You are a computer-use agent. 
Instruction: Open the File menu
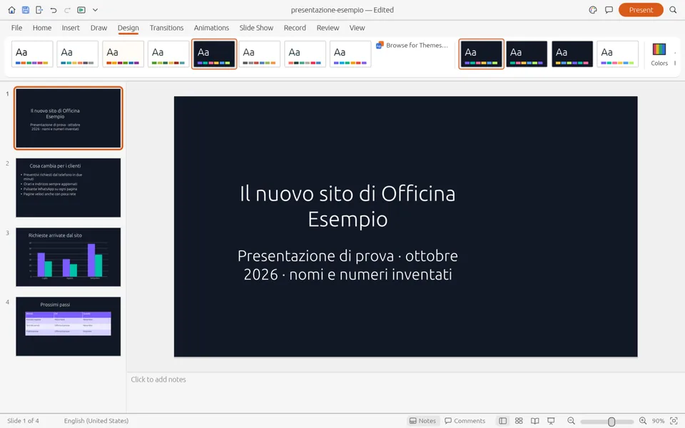tap(16, 28)
